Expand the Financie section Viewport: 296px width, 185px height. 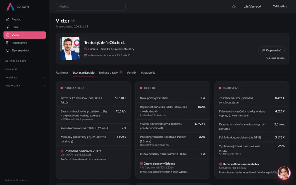coord(25,69)
